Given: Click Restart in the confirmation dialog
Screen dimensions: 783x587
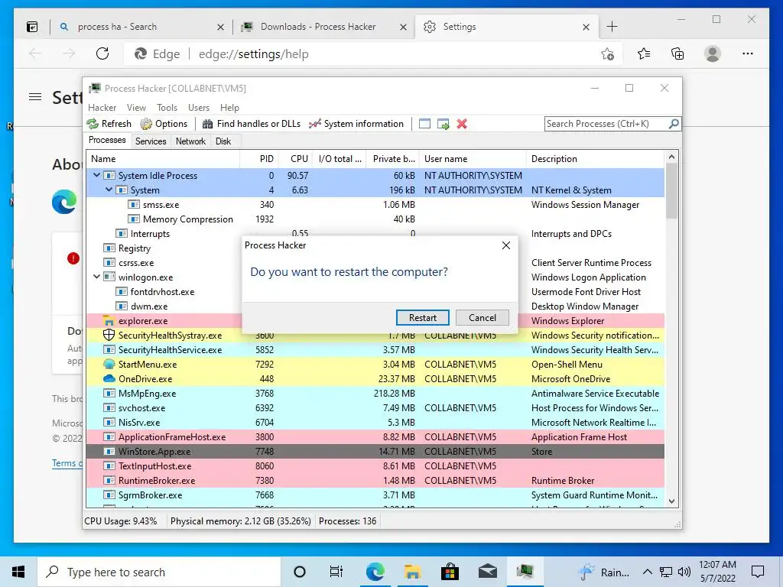Looking at the screenshot, I should [x=422, y=317].
